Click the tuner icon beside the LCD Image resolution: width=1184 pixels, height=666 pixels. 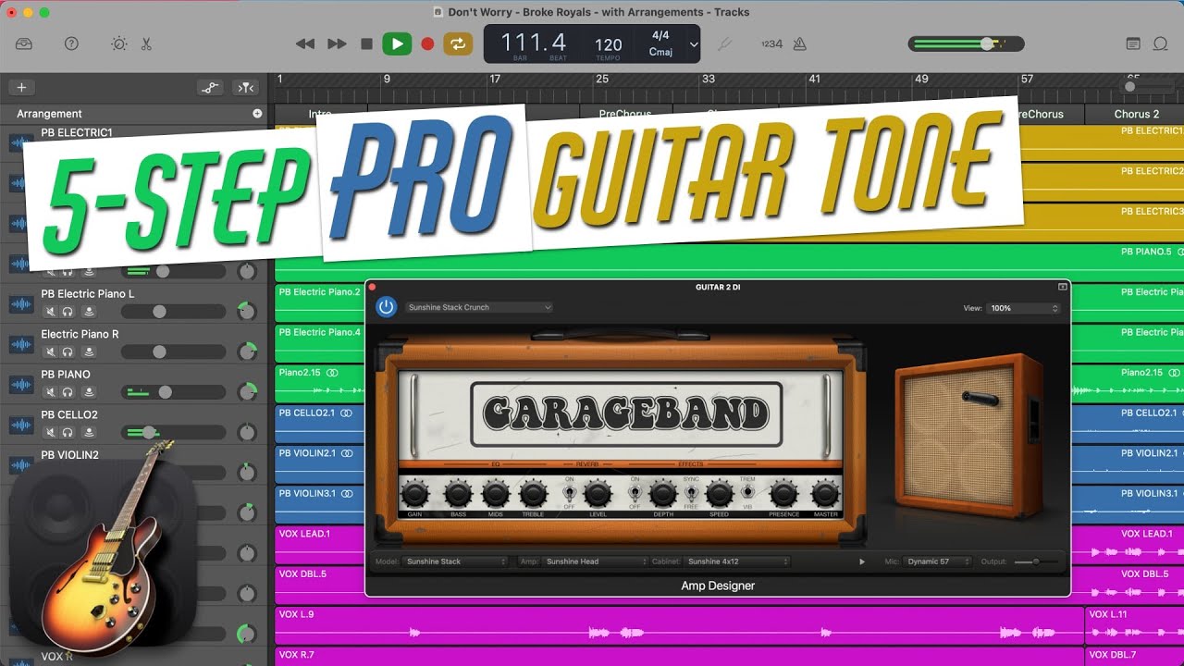point(726,43)
